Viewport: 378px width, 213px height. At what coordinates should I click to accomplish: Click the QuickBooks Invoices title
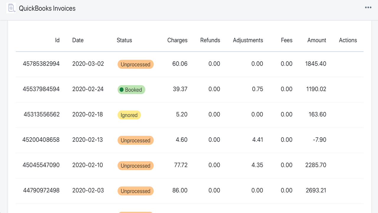point(47,8)
